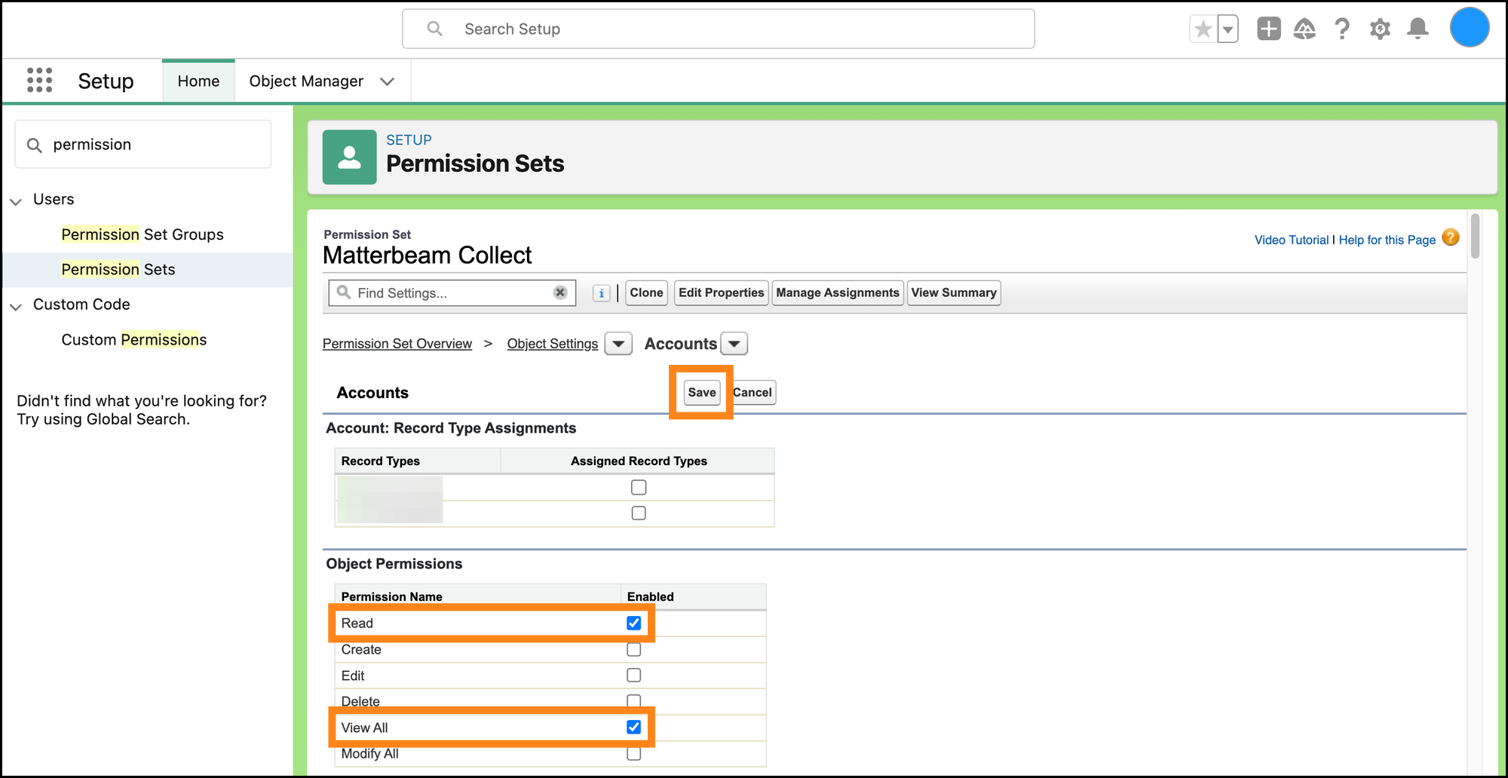Open the help question mark icon
Viewport: 1508px width, 778px height.
[x=1342, y=29]
